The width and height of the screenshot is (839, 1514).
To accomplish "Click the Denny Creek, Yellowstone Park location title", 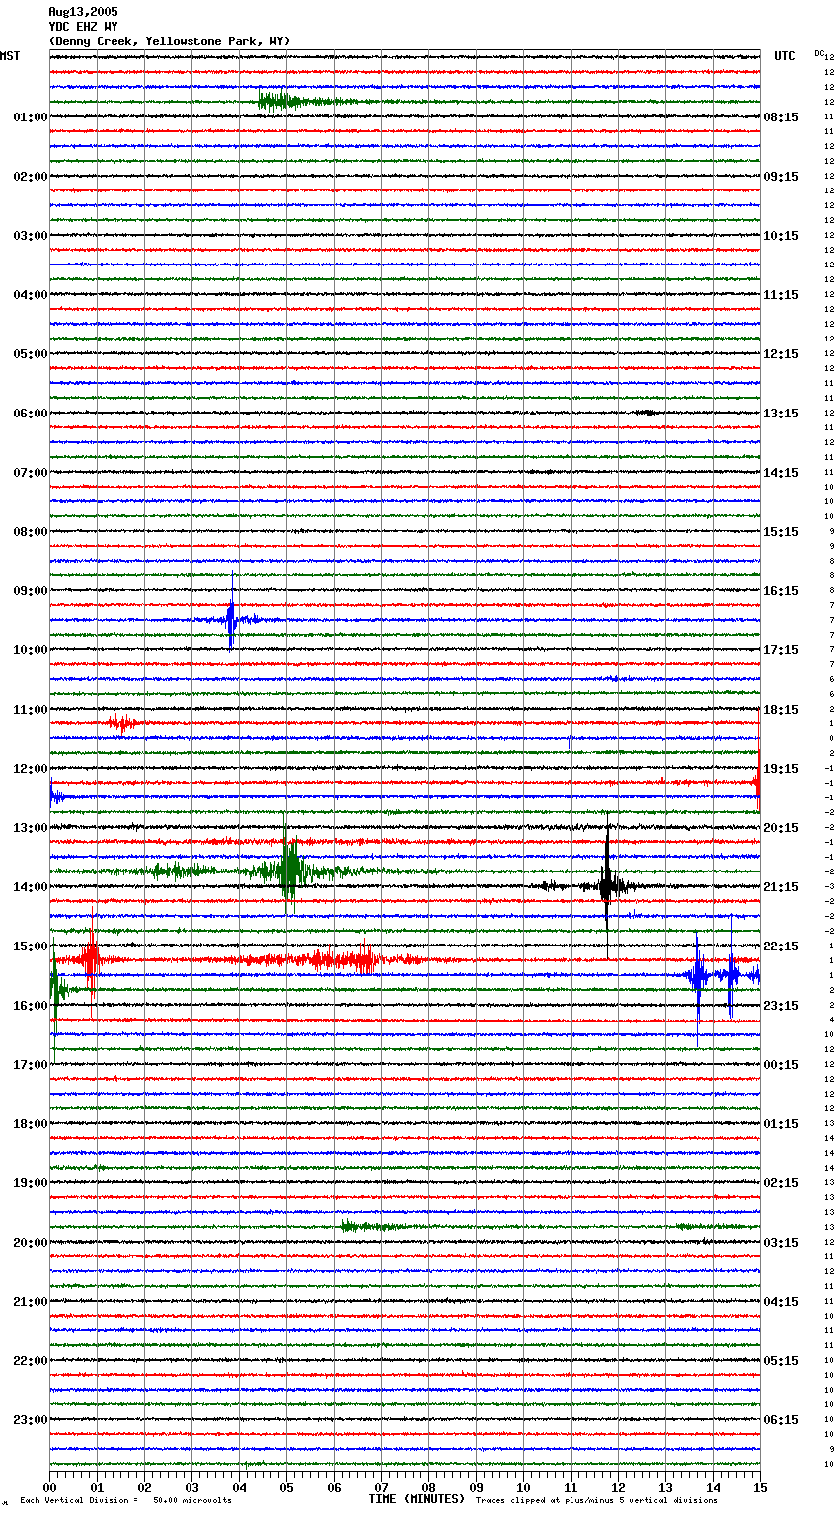I will pos(170,41).
